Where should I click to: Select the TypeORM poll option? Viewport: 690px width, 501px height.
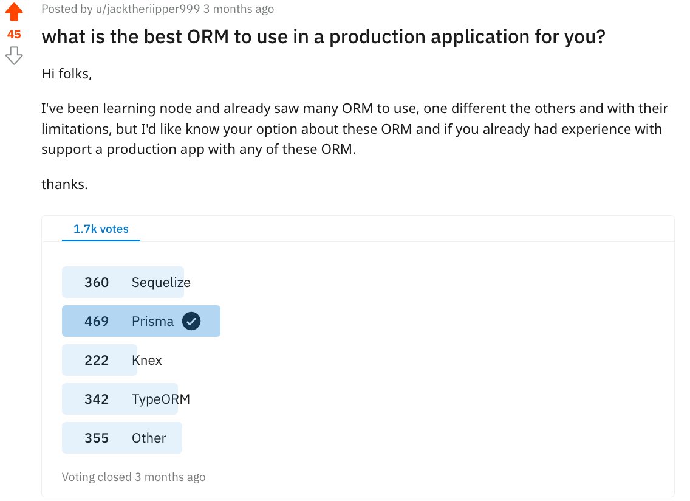coord(120,399)
